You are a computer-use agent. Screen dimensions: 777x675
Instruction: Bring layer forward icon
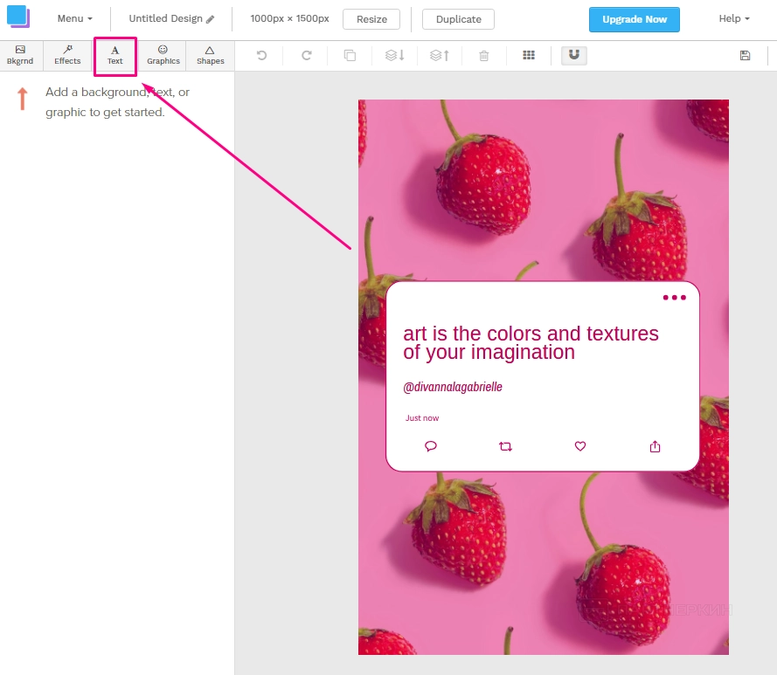440,56
